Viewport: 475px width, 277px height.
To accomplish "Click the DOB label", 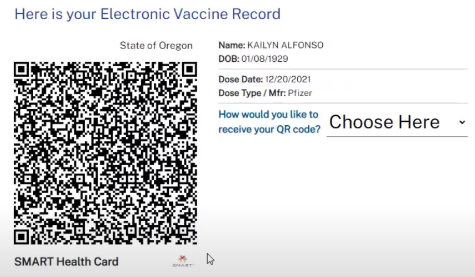I will click(229, 58).
